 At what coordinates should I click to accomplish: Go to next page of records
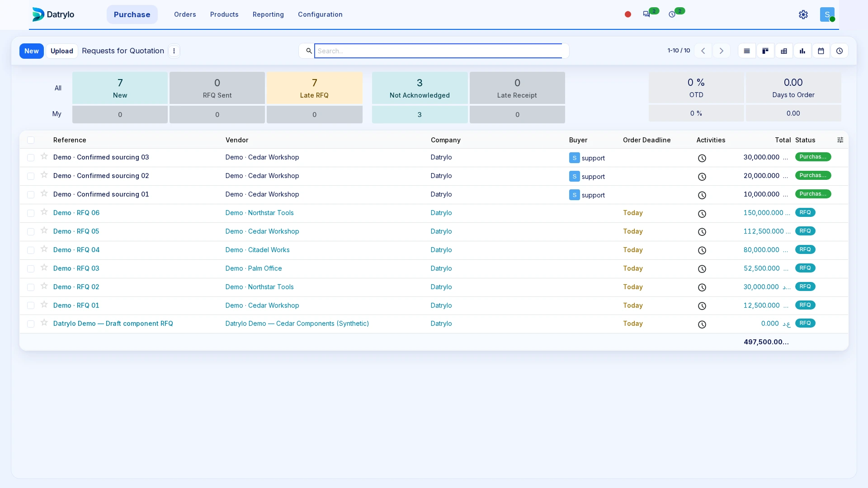click(722, 51)
